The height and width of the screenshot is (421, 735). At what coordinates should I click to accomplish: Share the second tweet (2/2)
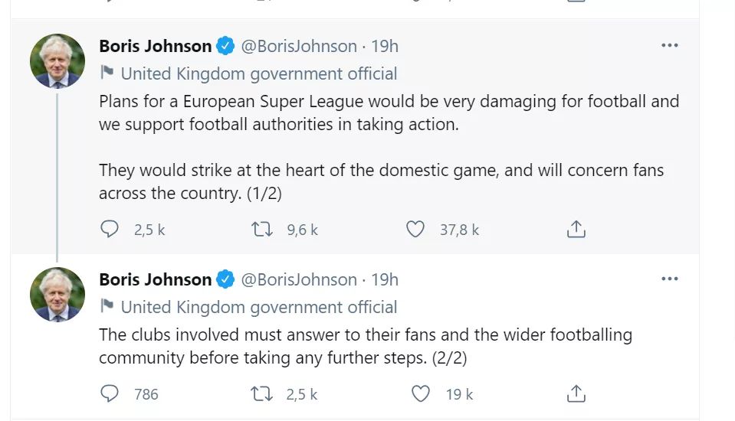click(x=576, y=393)
